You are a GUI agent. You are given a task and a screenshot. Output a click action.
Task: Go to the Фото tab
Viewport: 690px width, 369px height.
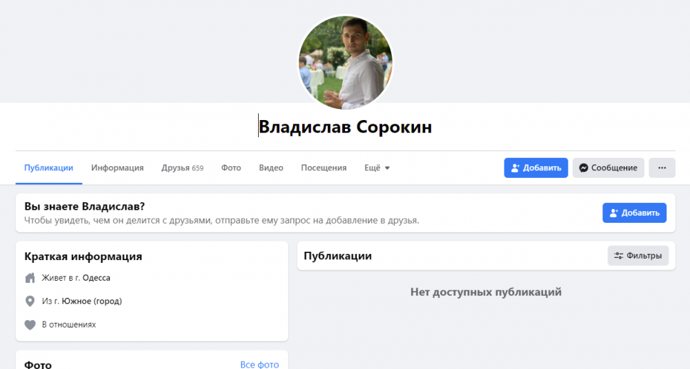231,168
